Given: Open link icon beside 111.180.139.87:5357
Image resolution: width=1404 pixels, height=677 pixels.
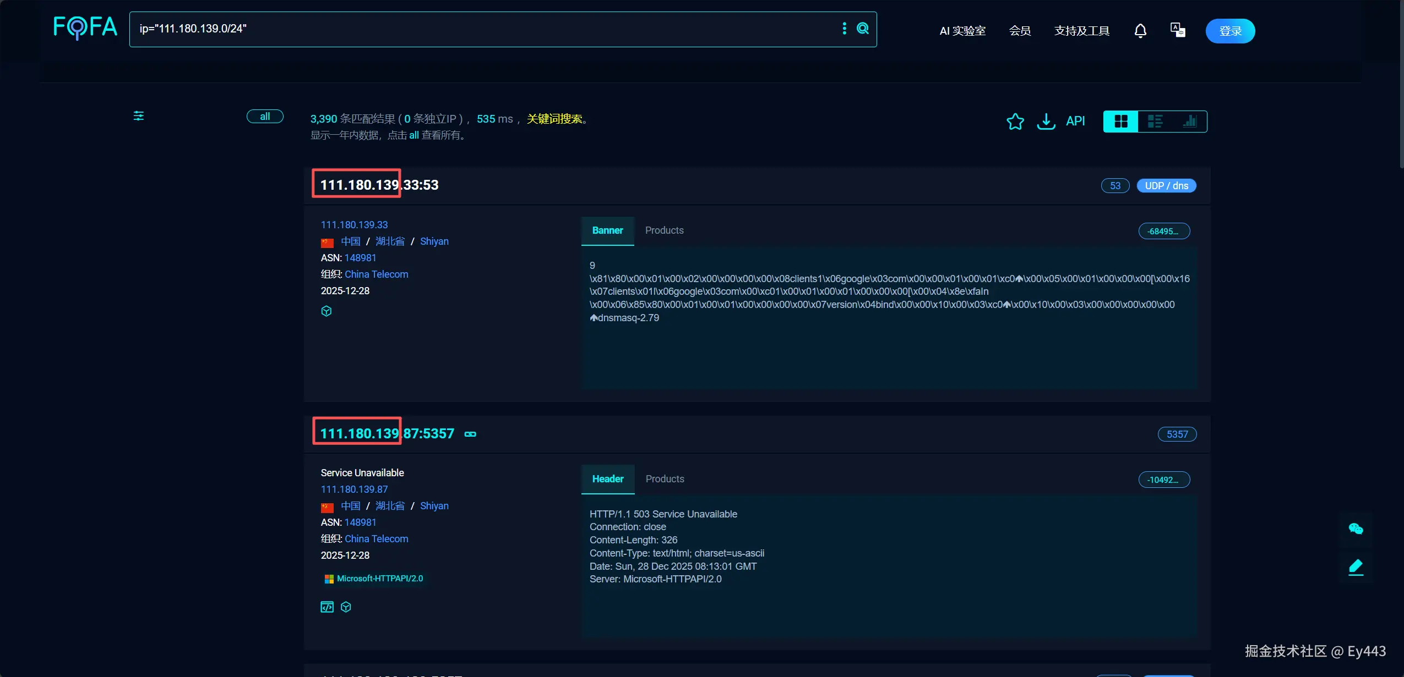Looking at the screenshot, I should tap(470, 434).
